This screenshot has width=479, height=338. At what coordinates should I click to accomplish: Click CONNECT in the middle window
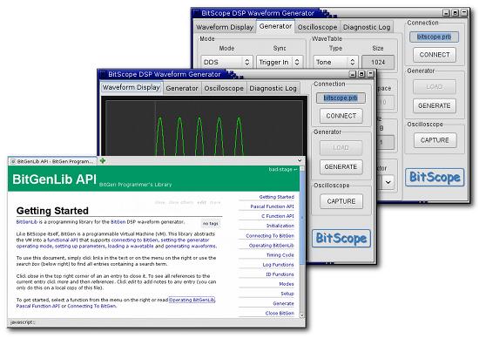[x=341, y=116]
